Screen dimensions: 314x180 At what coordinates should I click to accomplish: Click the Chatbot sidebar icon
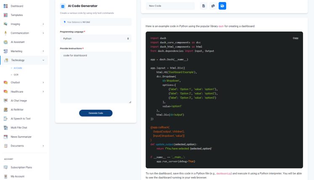pos(5,82)
